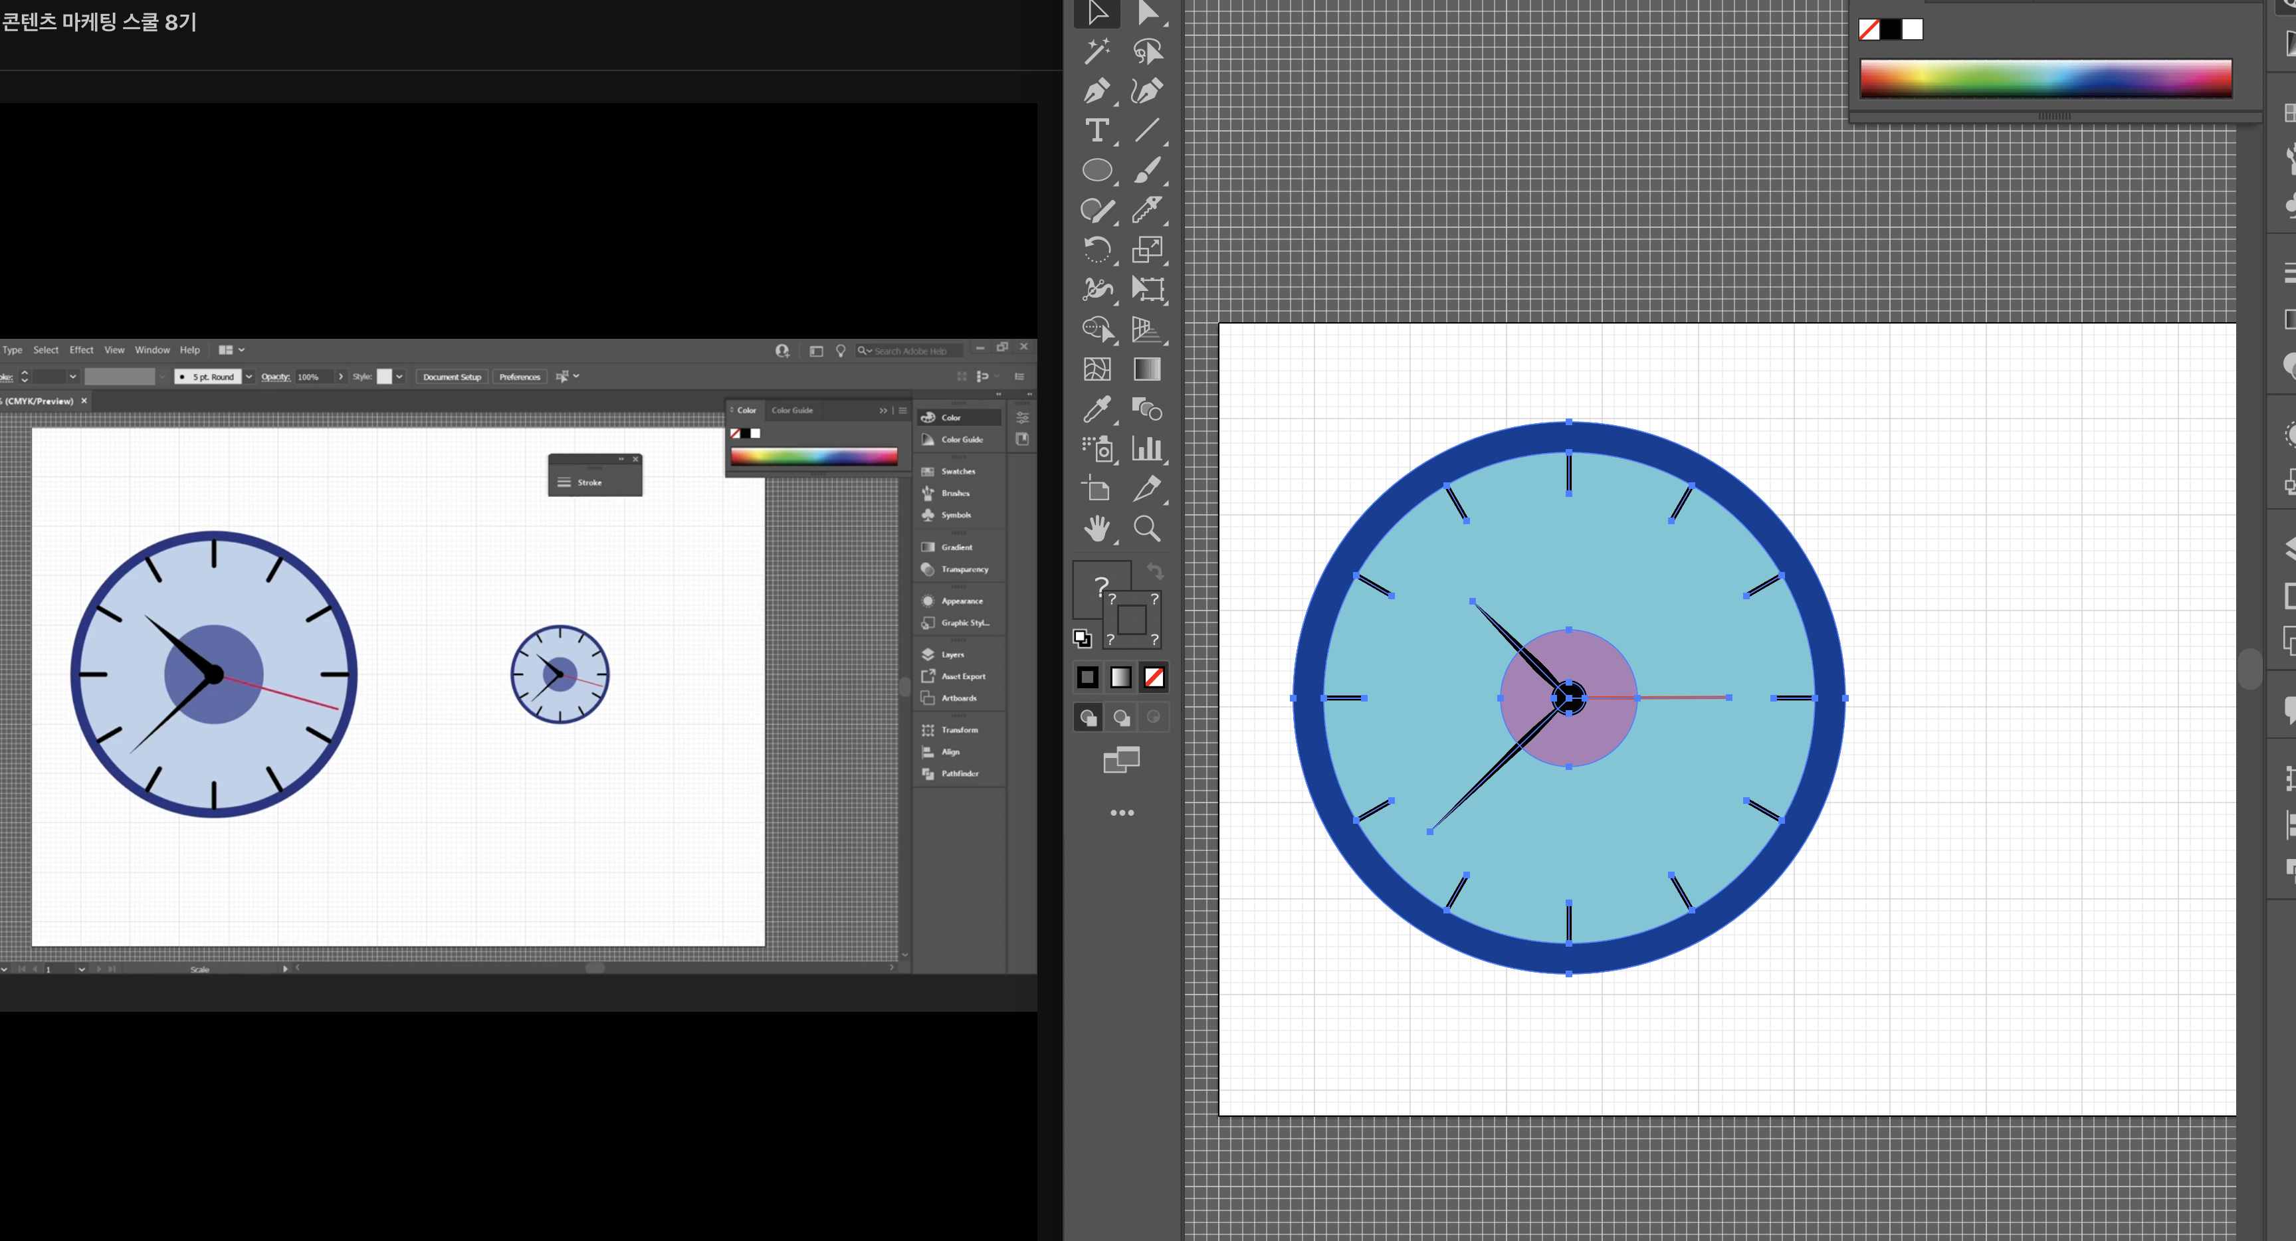Viewport: 2296px width, 1241px height.
Task: Select the Eyedropper tool
Action: (1096, 409)
